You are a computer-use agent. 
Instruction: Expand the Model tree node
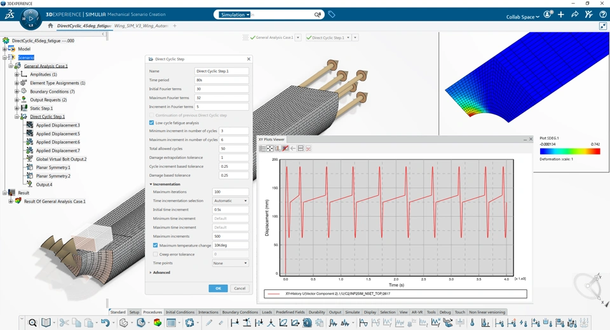4,49
